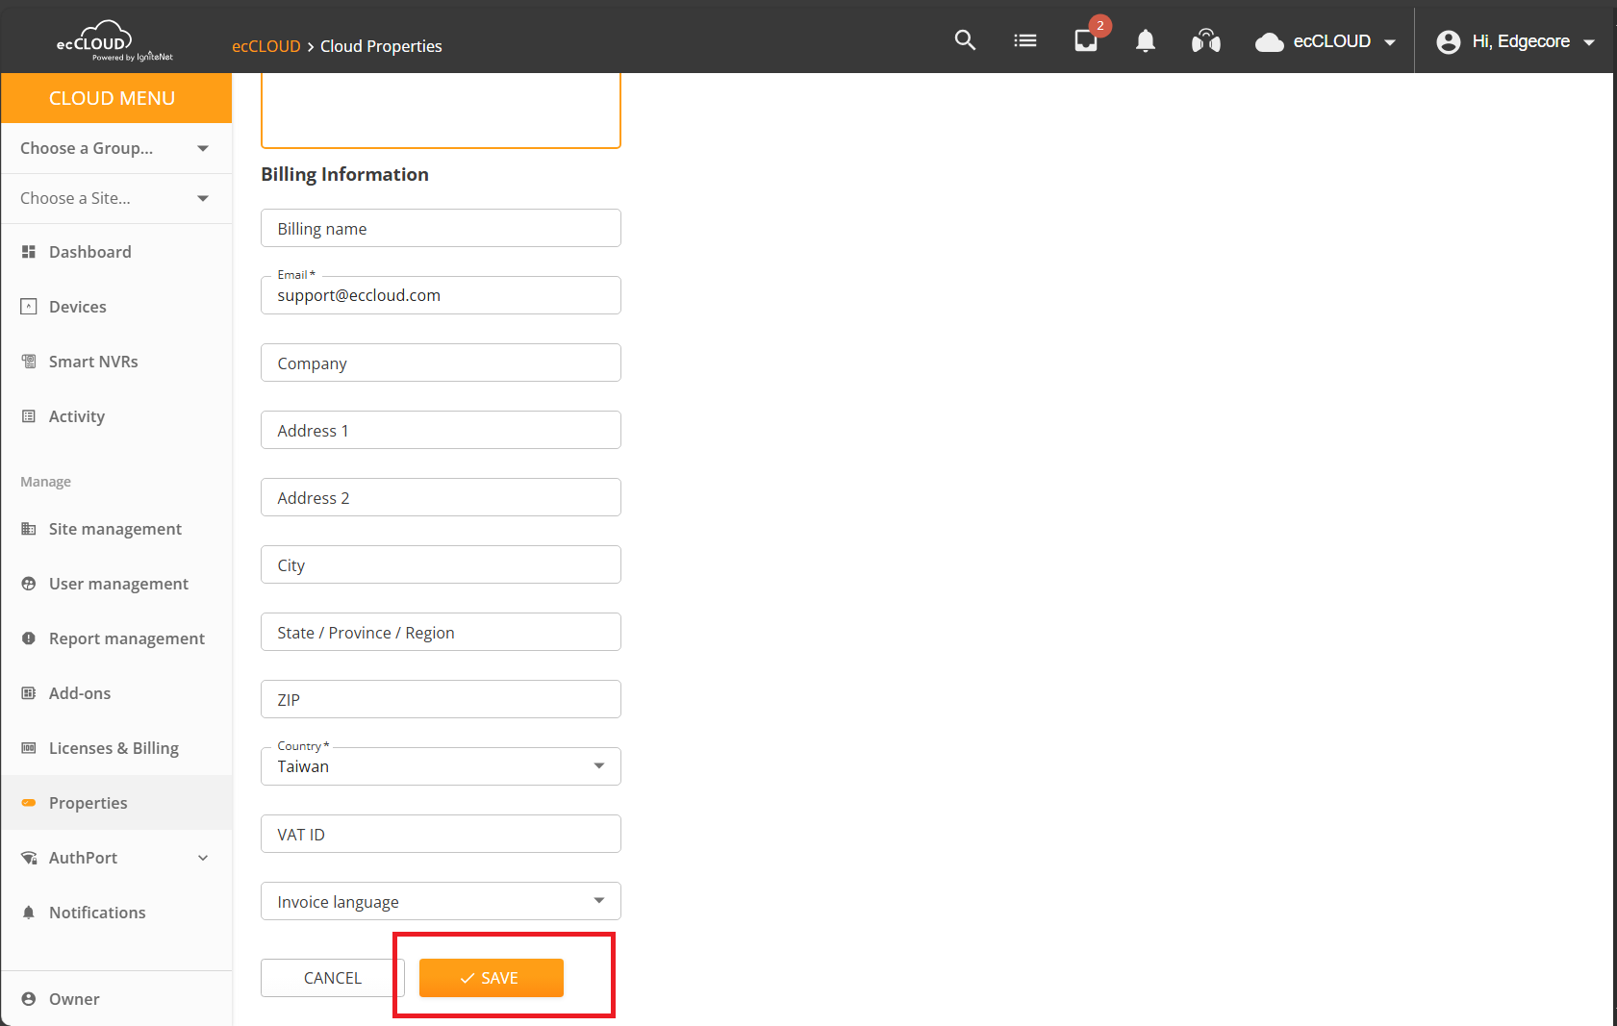Click the sidebar Notifications bell icon
The width and height of the screenshot is (1617, 1026).
pyautogui.click(x=29, y=913)
